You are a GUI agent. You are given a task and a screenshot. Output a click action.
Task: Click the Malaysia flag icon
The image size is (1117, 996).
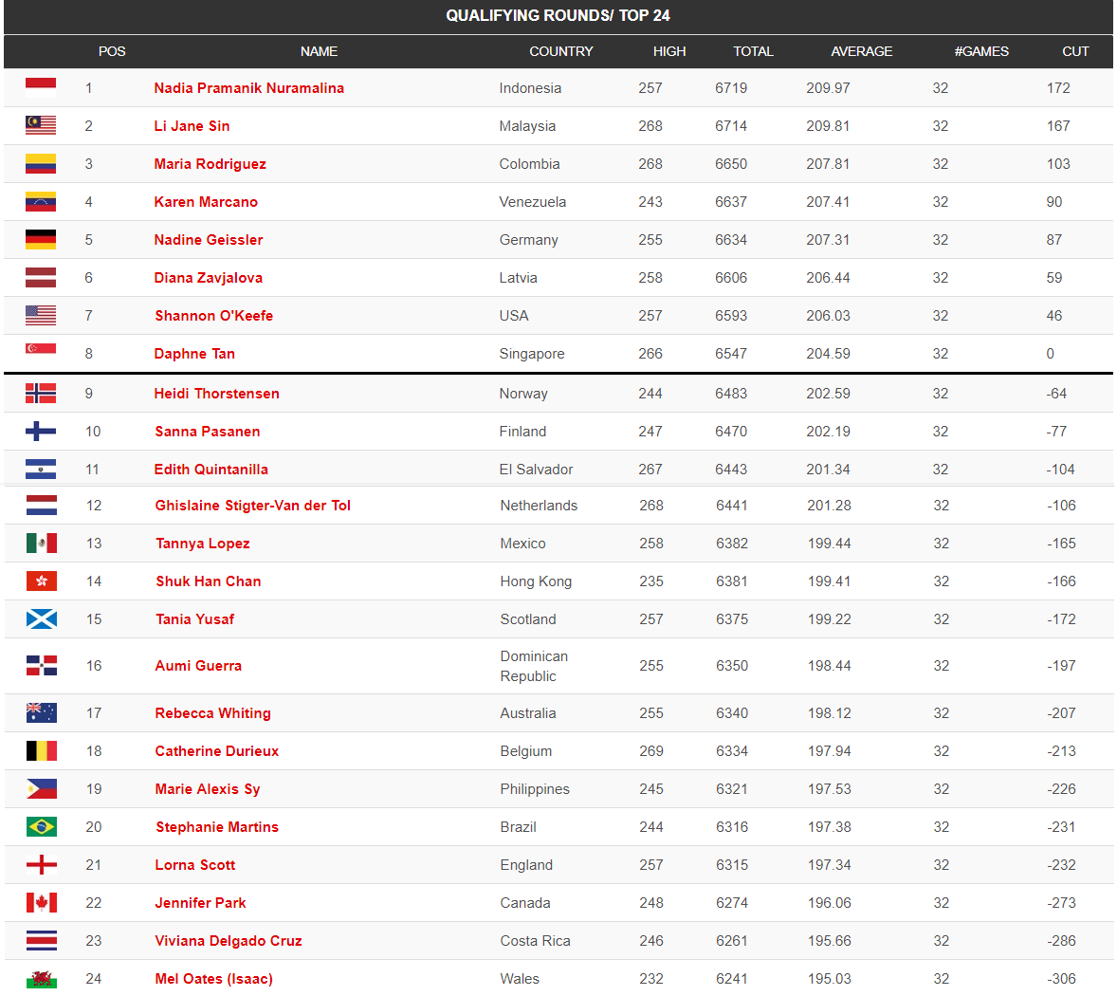41,125
